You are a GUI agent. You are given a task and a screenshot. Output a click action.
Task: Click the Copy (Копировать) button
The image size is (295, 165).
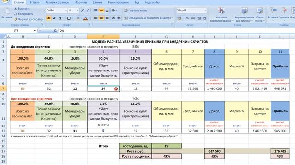click(24, 14)
